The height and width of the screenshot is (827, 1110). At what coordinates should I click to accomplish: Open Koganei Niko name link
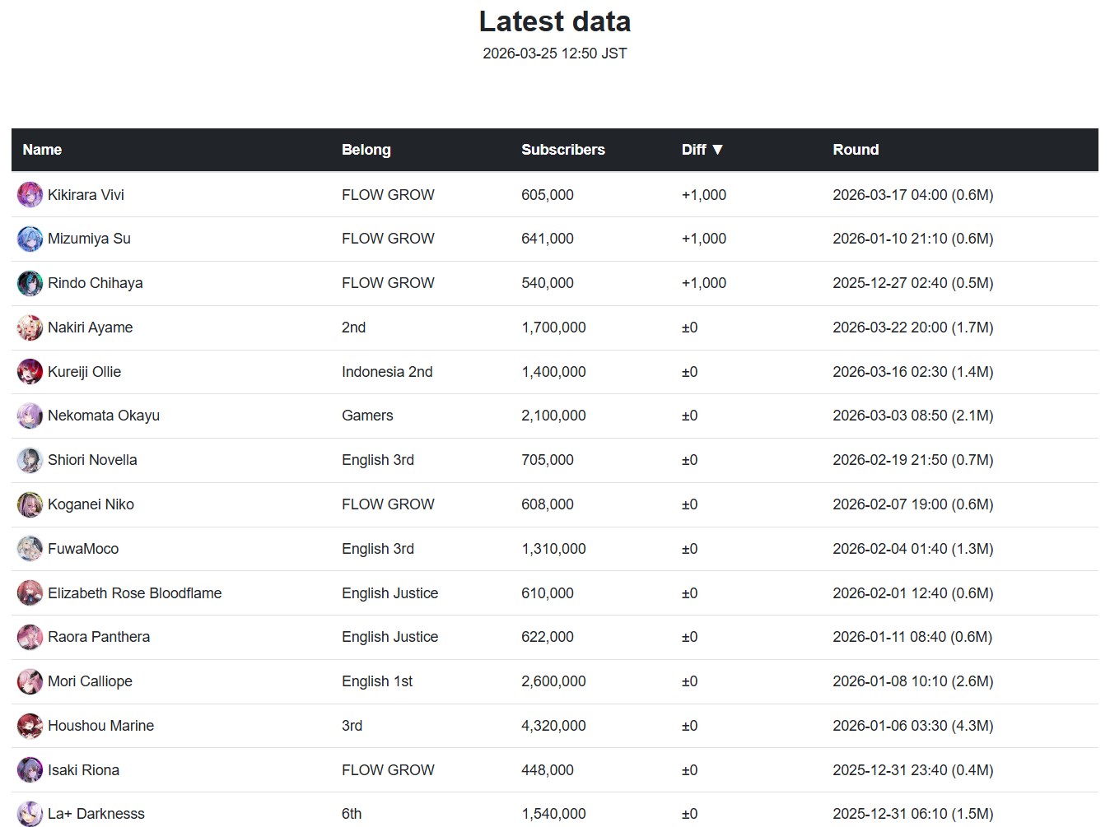91,504
